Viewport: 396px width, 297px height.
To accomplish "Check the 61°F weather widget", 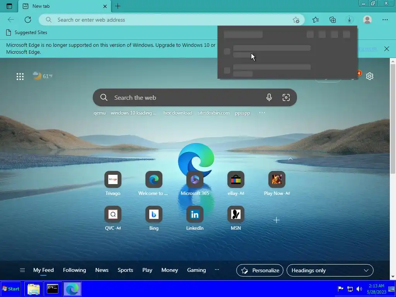I will (x=43, y=76).
